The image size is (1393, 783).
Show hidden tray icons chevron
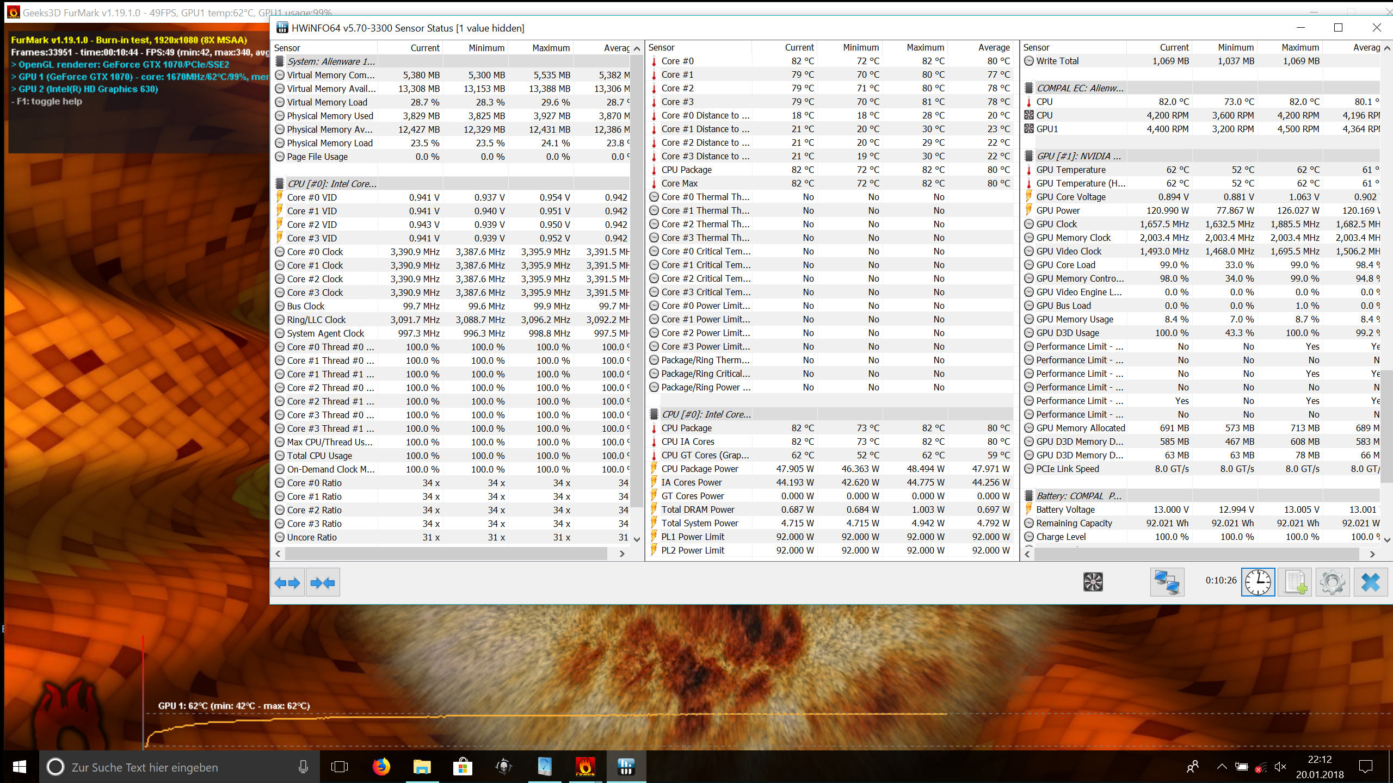(1222, 767)
